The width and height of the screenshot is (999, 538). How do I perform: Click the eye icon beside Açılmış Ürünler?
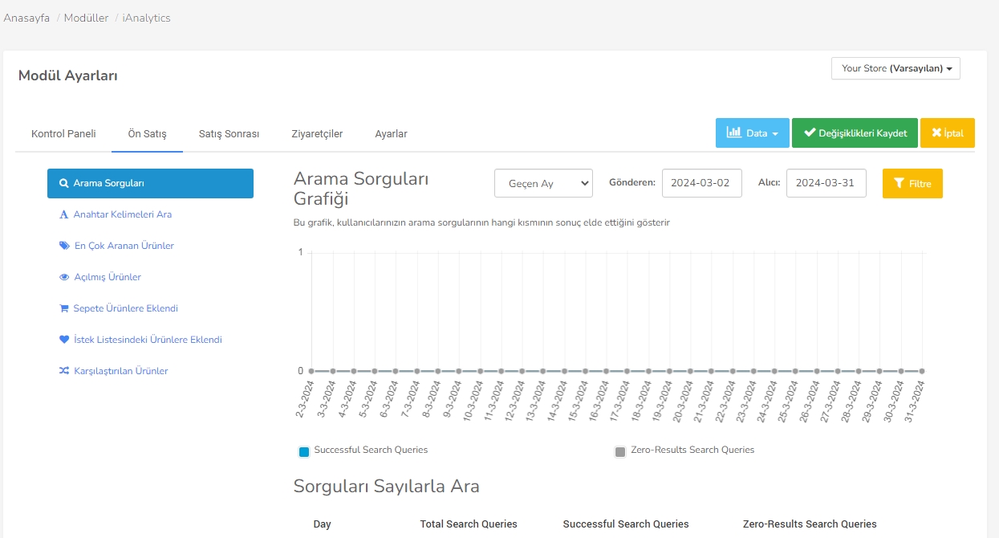pos(64,277)
